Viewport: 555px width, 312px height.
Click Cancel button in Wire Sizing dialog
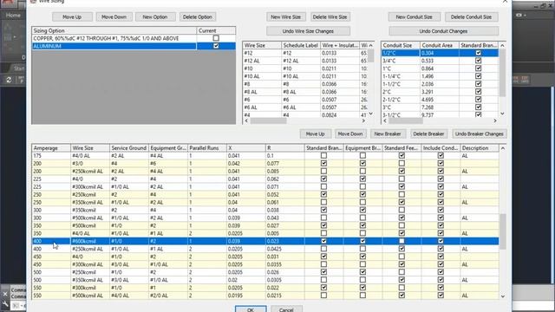tap(286, 309)
